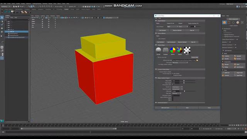Click the Remove Map button
The height and width of the screenshot is (139, 247).
click(195, 57)
